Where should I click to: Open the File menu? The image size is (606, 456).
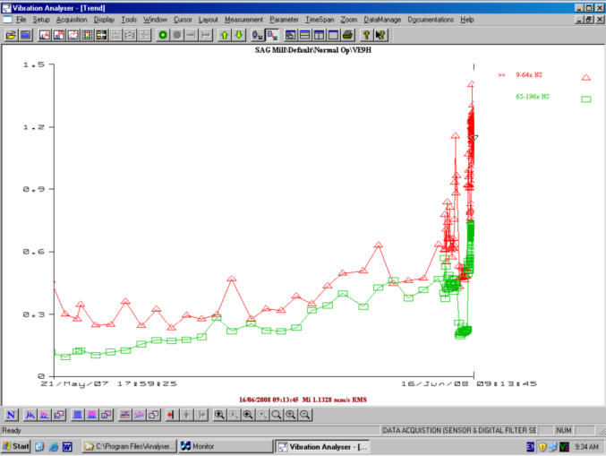tap(21, 20)
